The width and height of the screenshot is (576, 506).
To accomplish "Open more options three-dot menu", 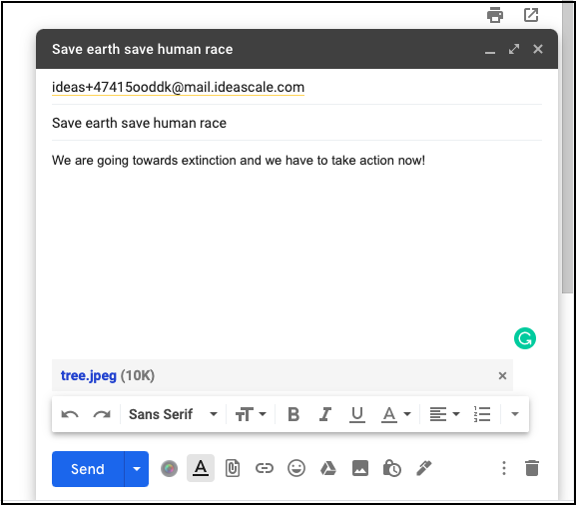I will [504, 468].
